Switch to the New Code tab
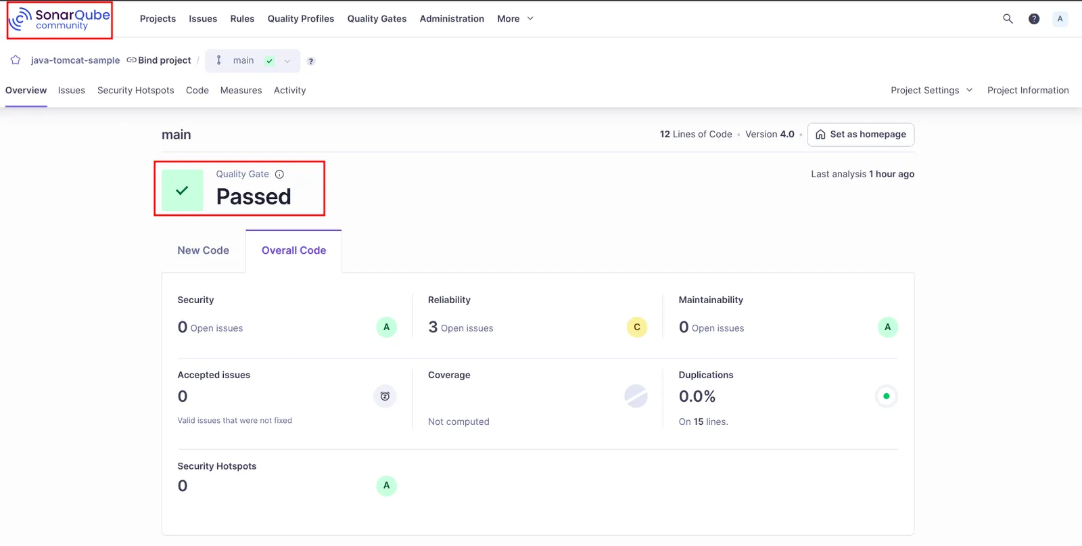Screen dimensions: 1082x546 tap(203, 250)
